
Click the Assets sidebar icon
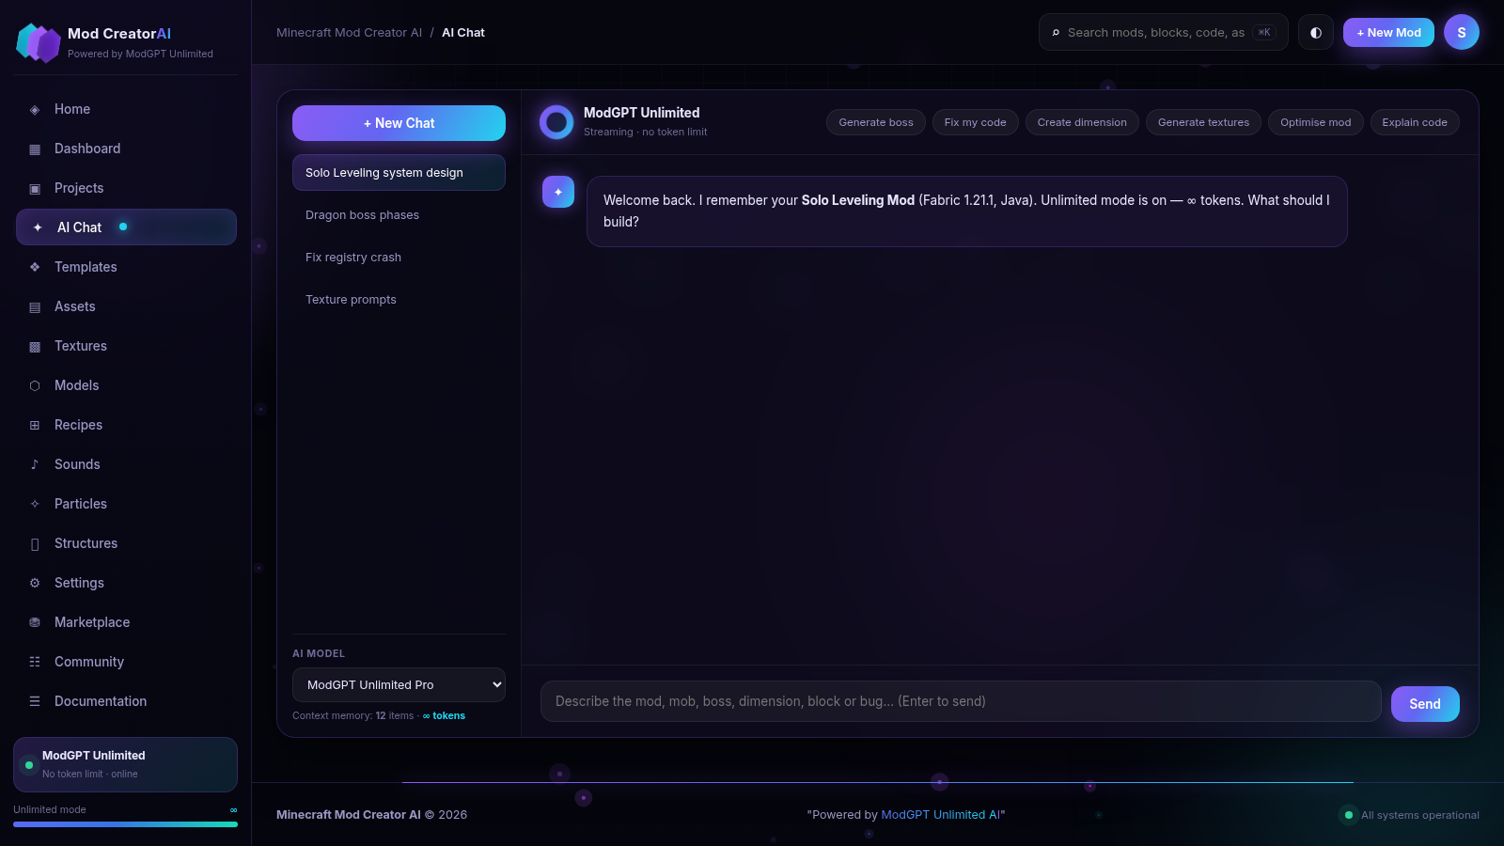tap(35, 307)
